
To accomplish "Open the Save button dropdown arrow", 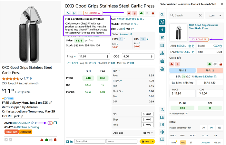I will click(153, 141).
